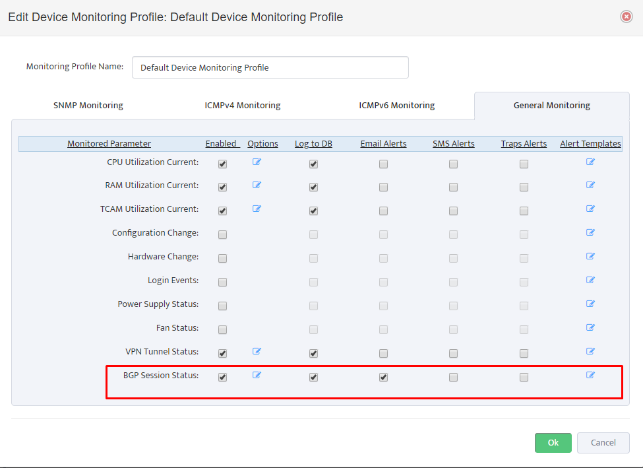Click the 'VPN Tunnel Status:' label

point(162,351)
